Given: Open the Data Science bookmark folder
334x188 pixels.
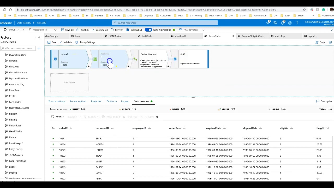Looking at the screenshot, I should click(x=213, y=15).
